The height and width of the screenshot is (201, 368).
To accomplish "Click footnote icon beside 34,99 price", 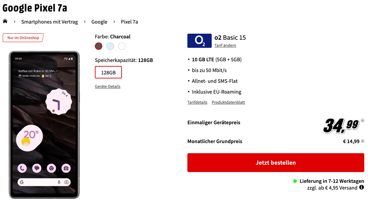I will pos(363,121).
